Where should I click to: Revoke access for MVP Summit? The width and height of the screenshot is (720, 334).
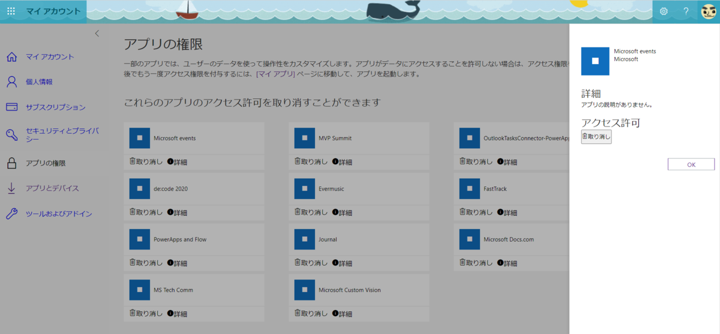pos(311,162)
